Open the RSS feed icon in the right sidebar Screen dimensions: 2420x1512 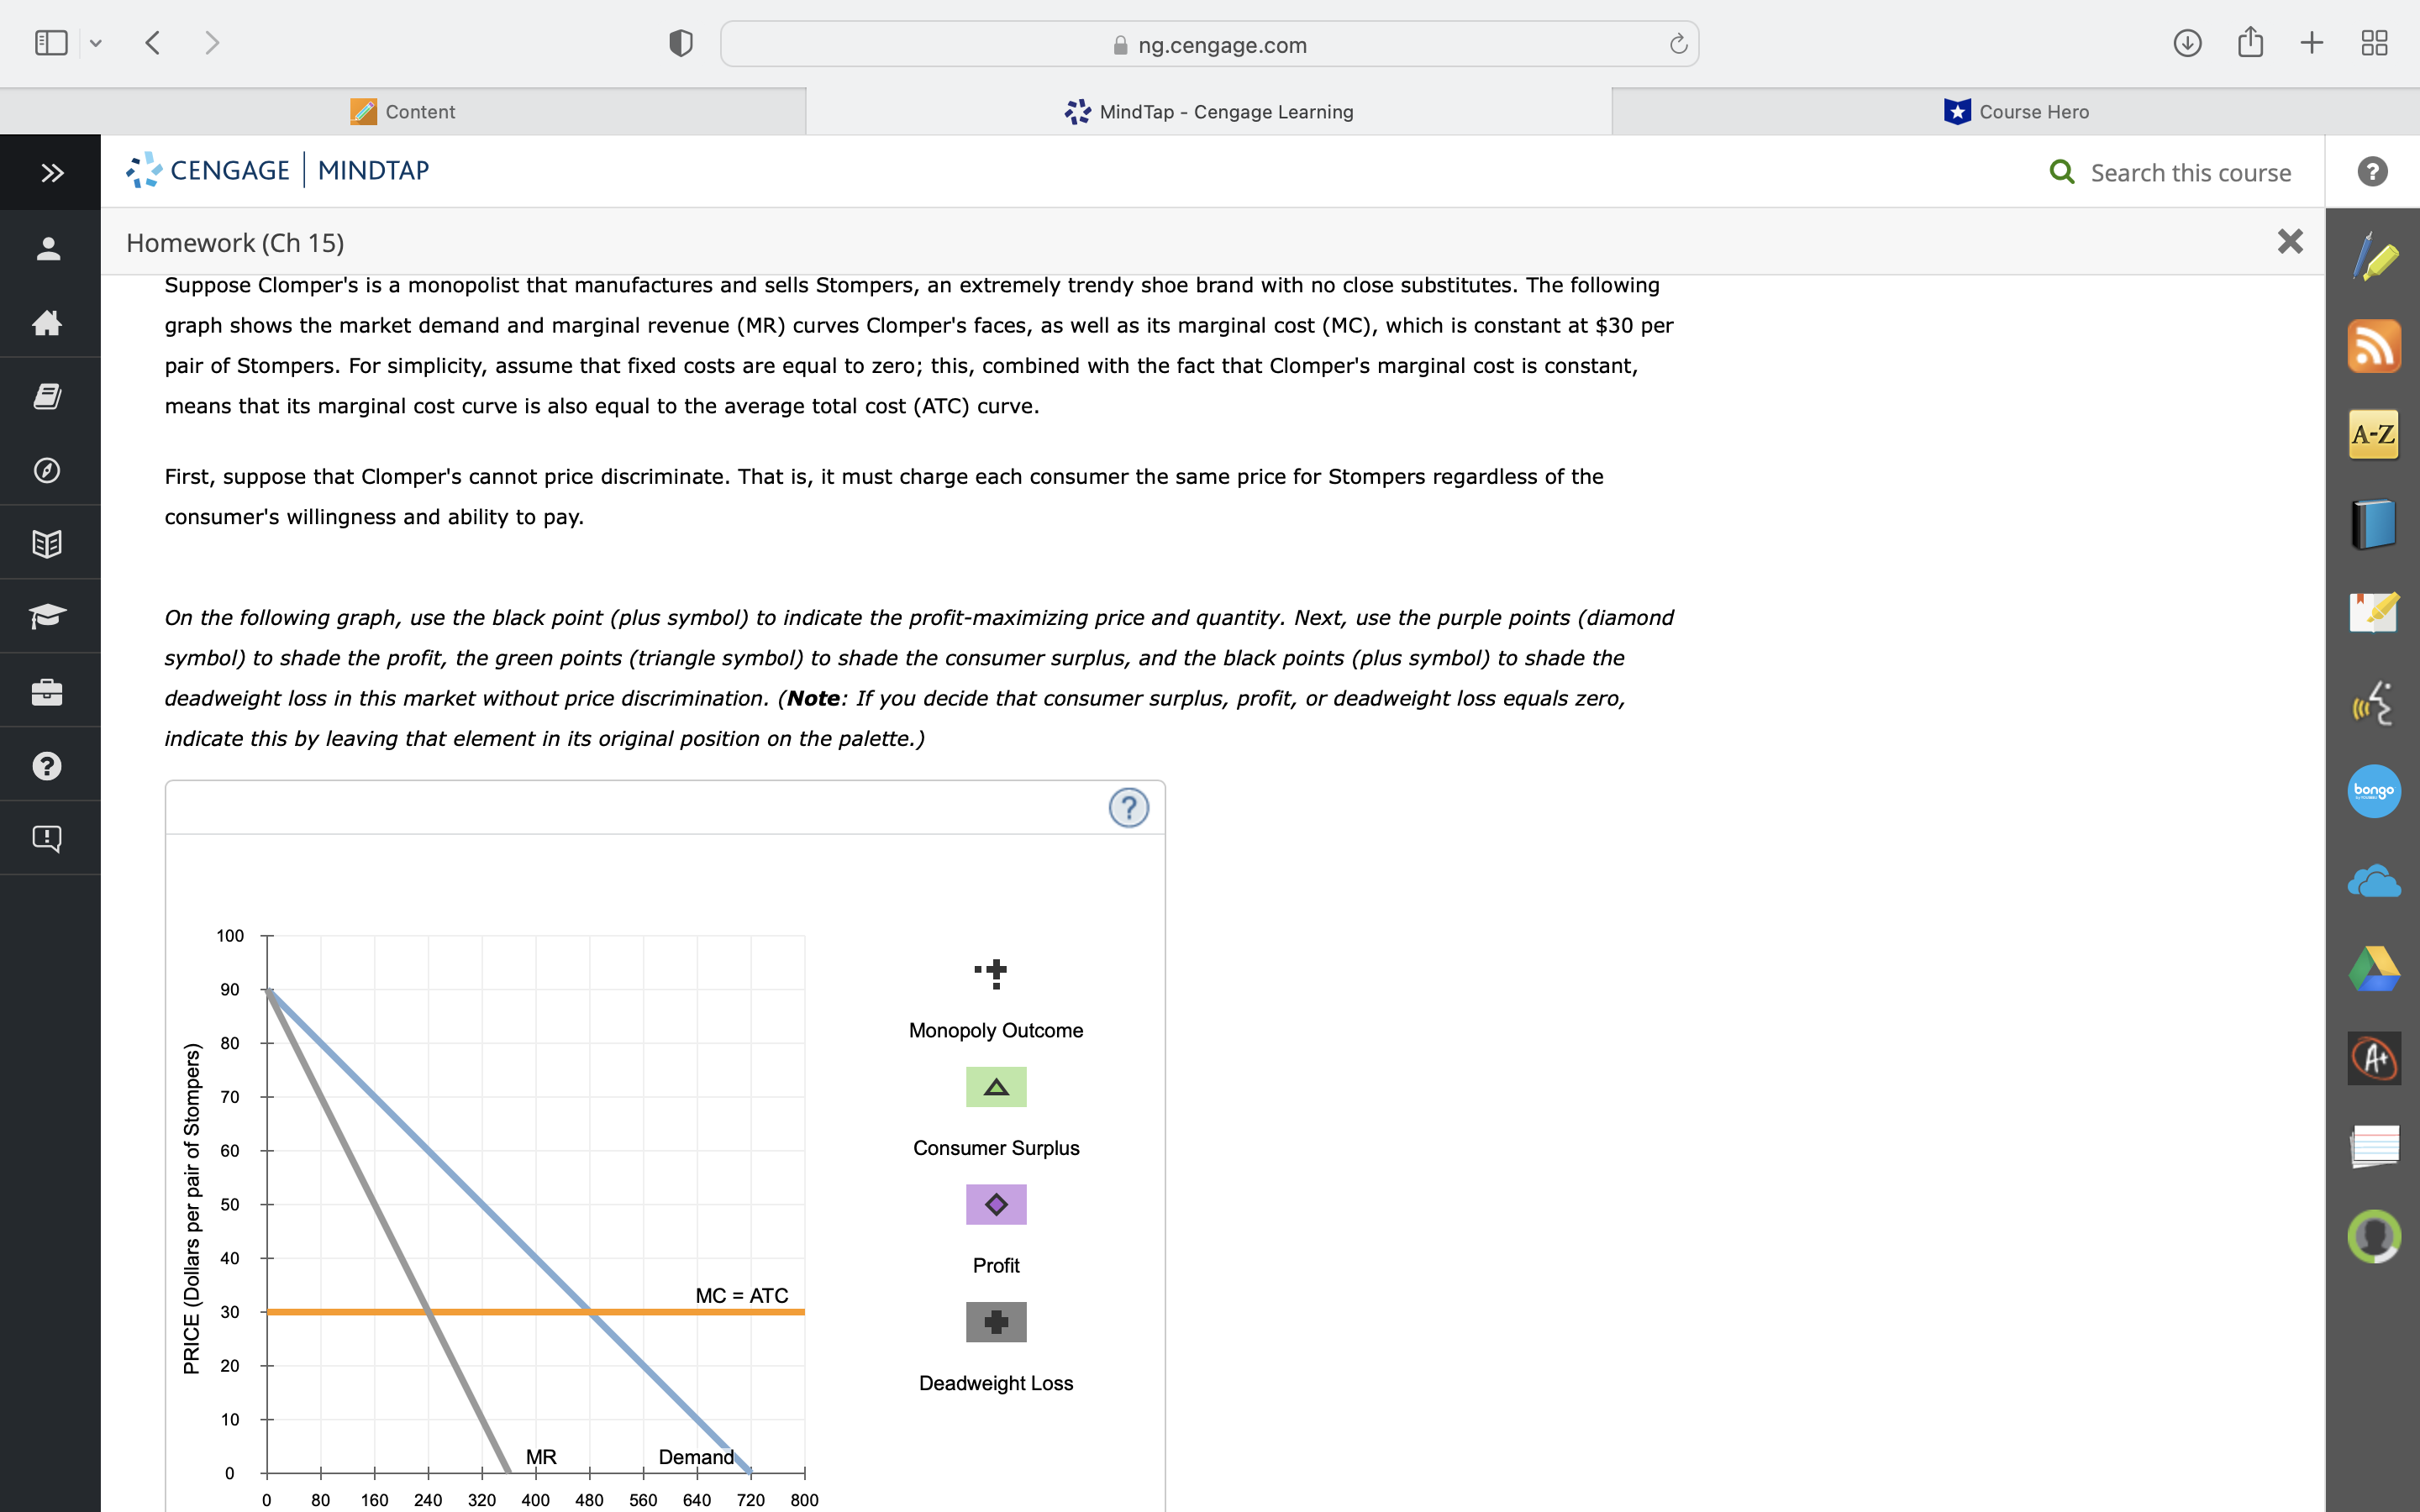2375,346
